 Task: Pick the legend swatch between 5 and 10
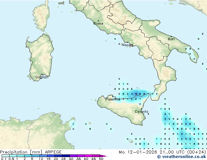point(36,156)
